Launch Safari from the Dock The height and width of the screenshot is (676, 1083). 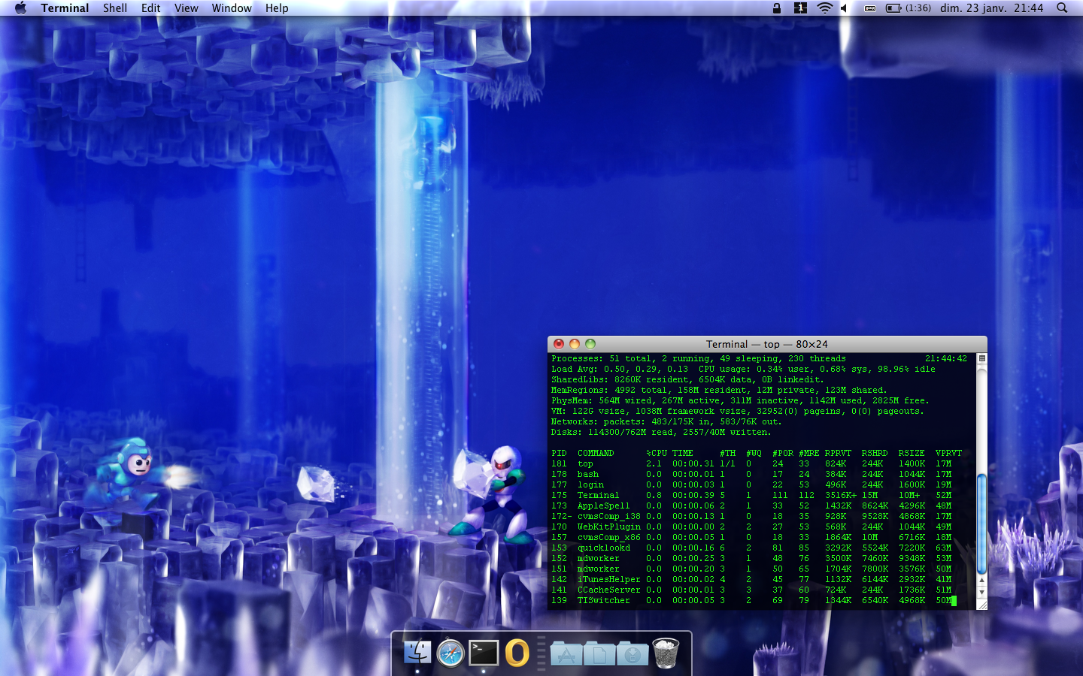[x=450, y=652]
